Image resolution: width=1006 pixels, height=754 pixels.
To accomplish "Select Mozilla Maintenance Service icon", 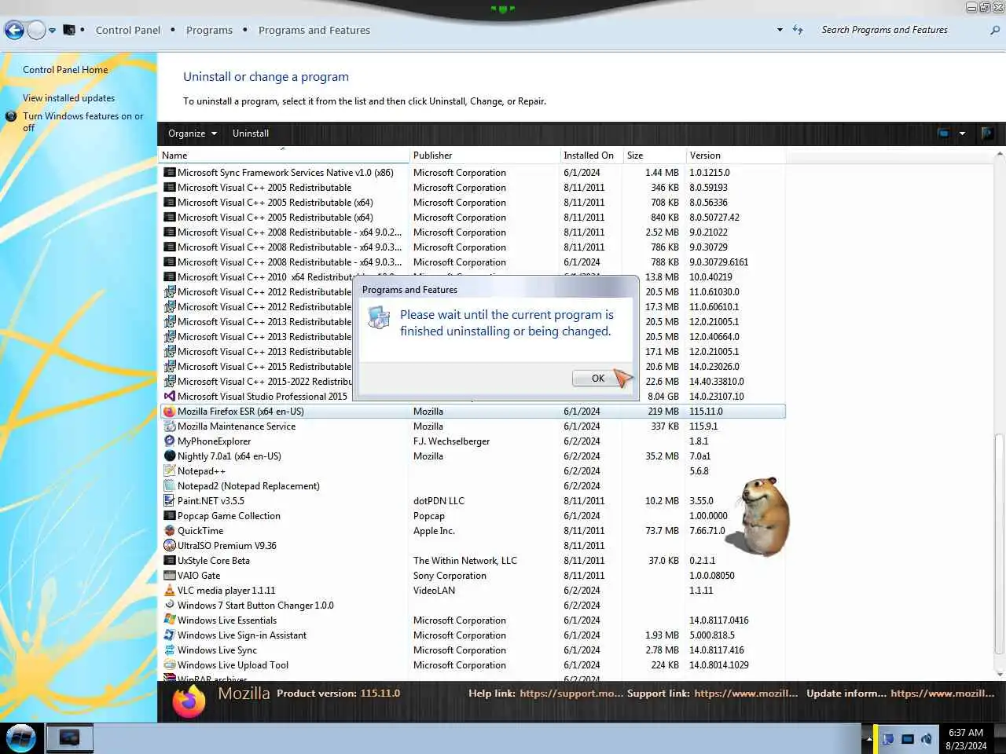I will click(169, 426).
